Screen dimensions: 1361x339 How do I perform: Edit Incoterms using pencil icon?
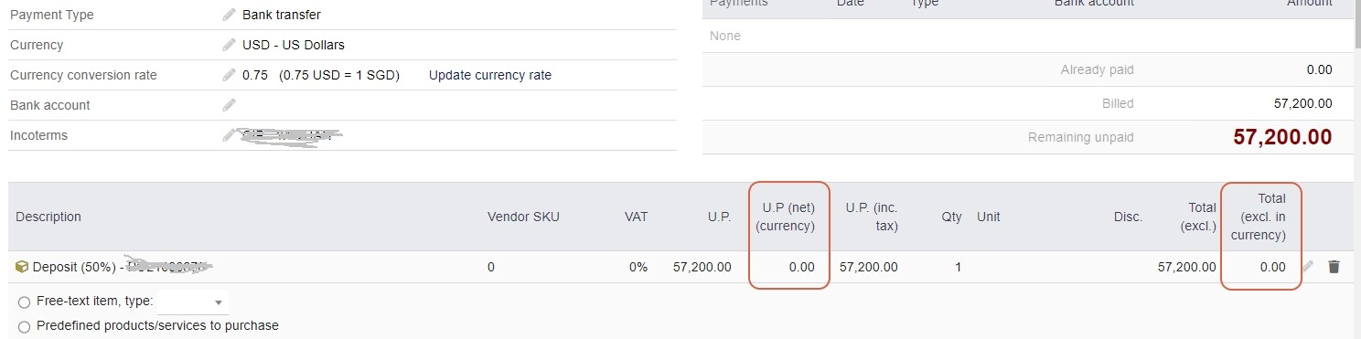point(229,135)
